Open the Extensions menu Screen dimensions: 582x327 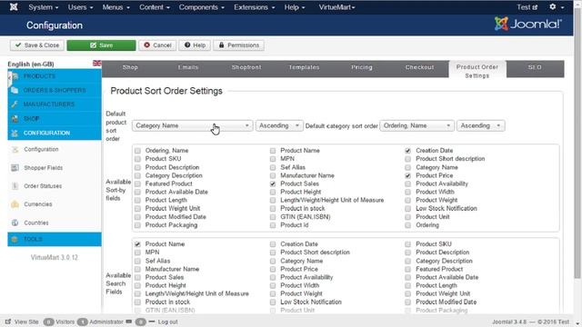[x=254, y=7]
